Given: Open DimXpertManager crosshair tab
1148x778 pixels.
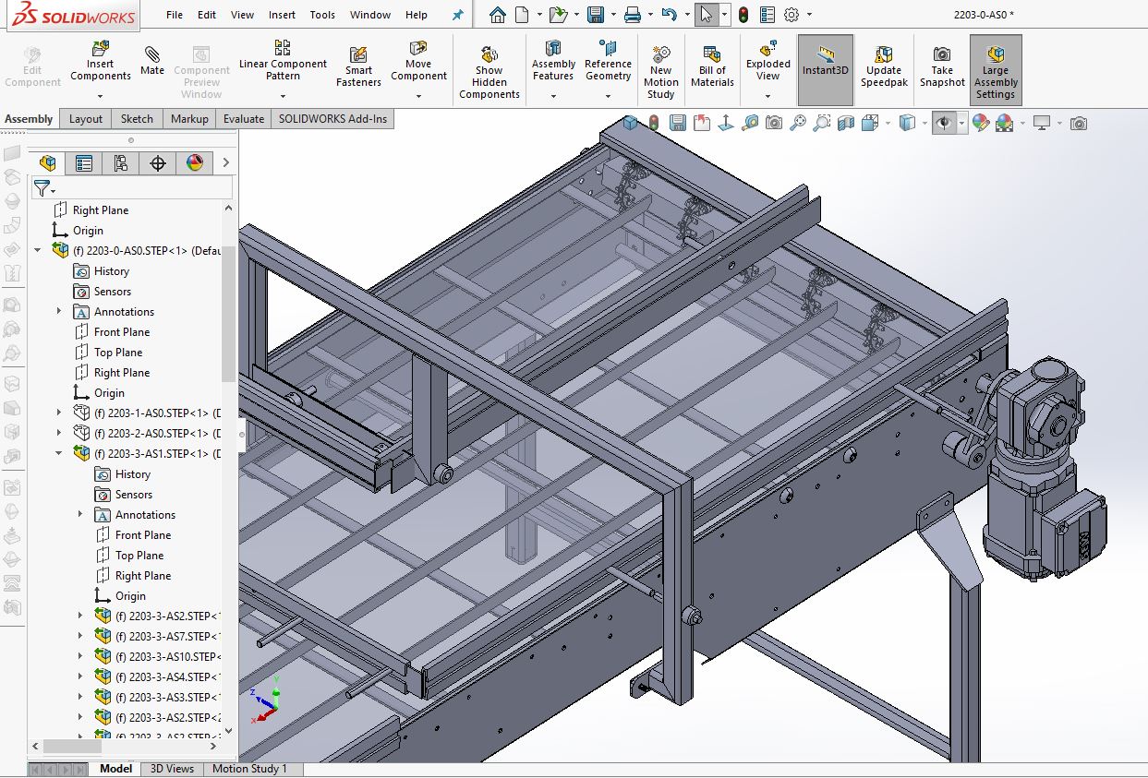Looking at the screenshot, I should coord(157,163).
